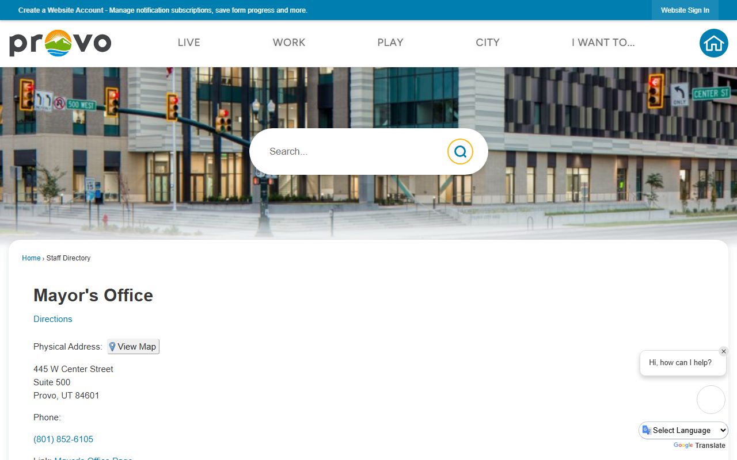Open the I WANT TO... menu
The width and height of the screenshot is (737, 460).
click(x=603, y=43)
